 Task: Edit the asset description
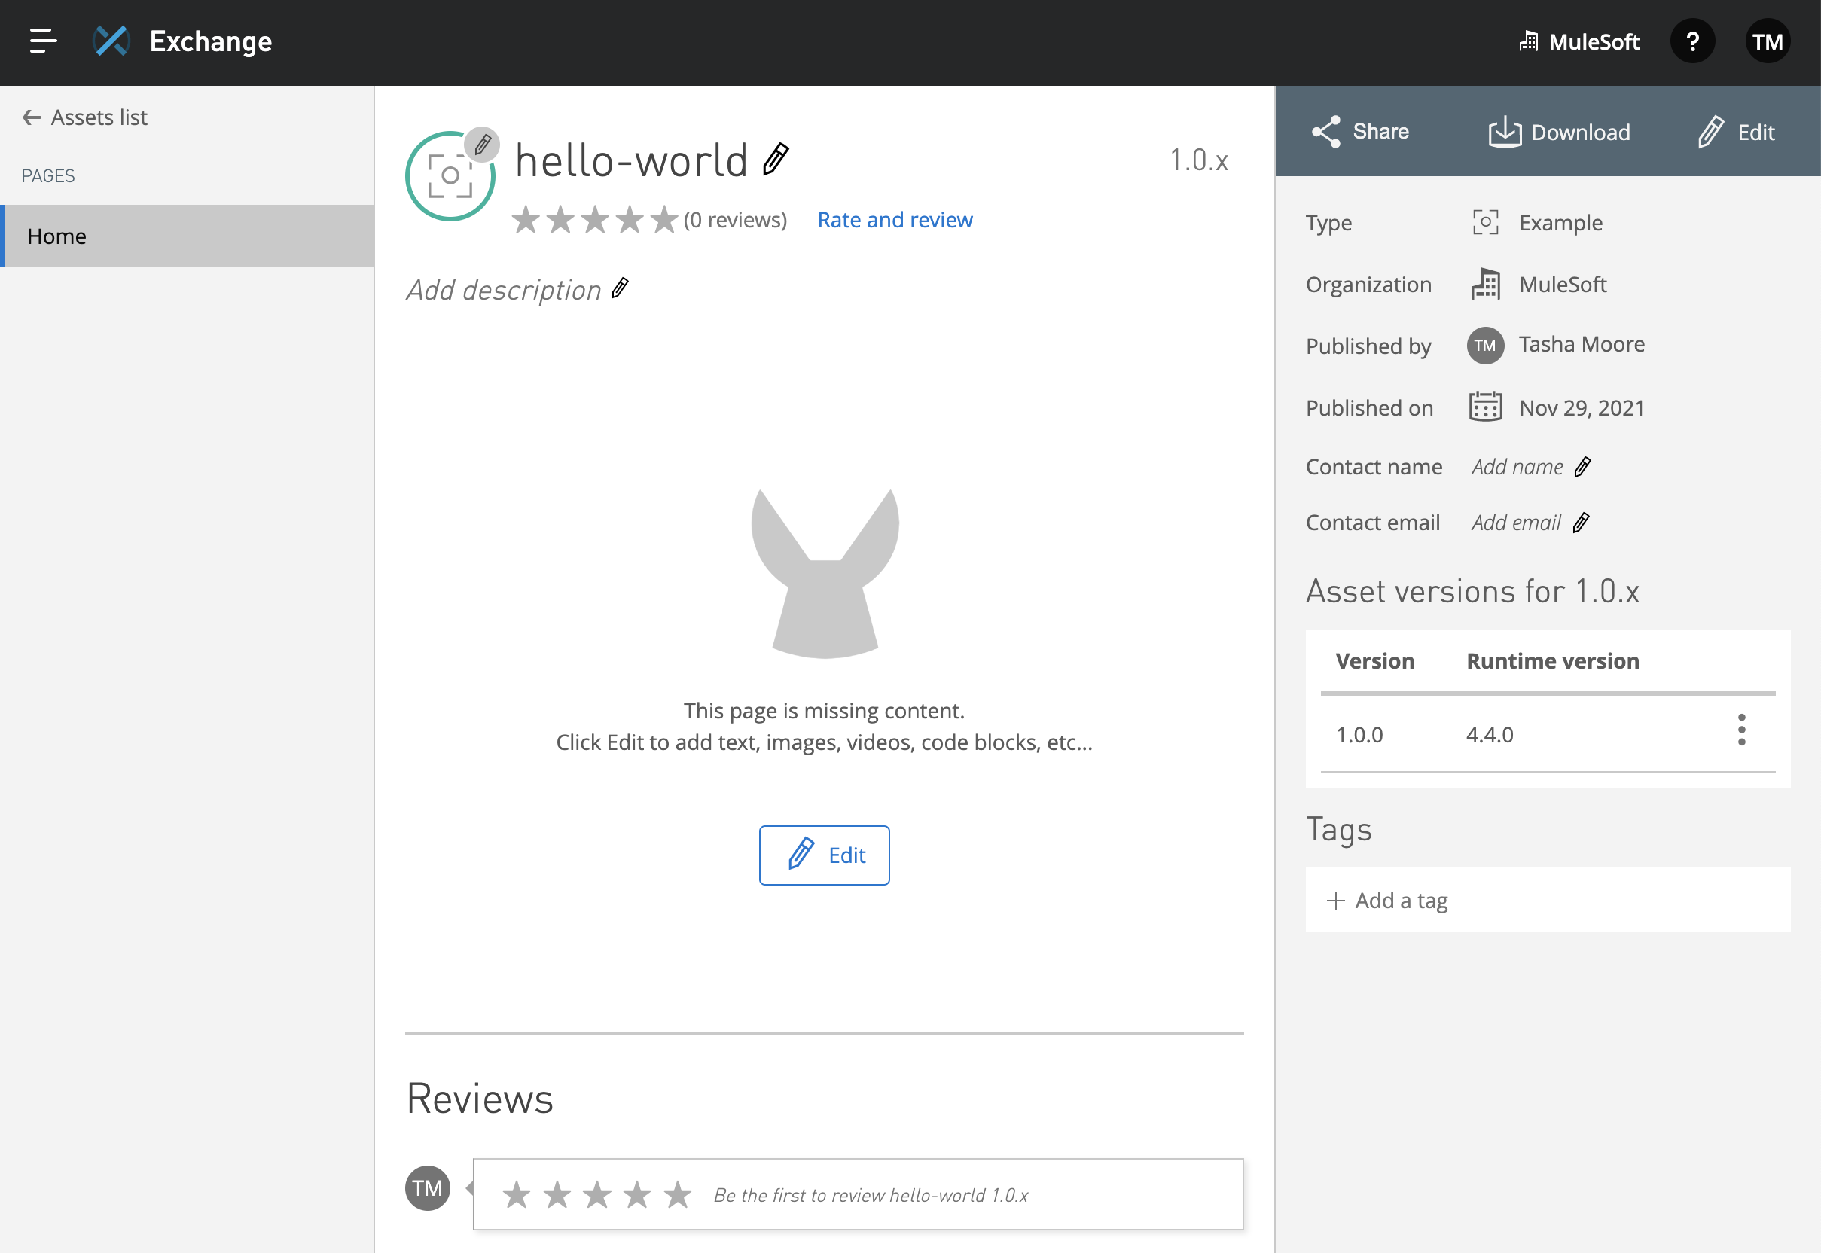click(620, 289)
